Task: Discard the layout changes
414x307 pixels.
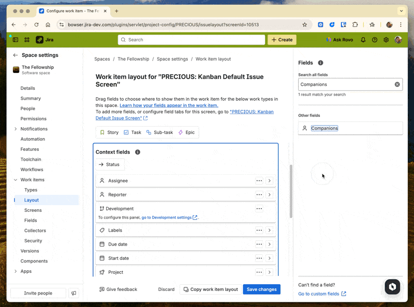Action: [166, 289]
